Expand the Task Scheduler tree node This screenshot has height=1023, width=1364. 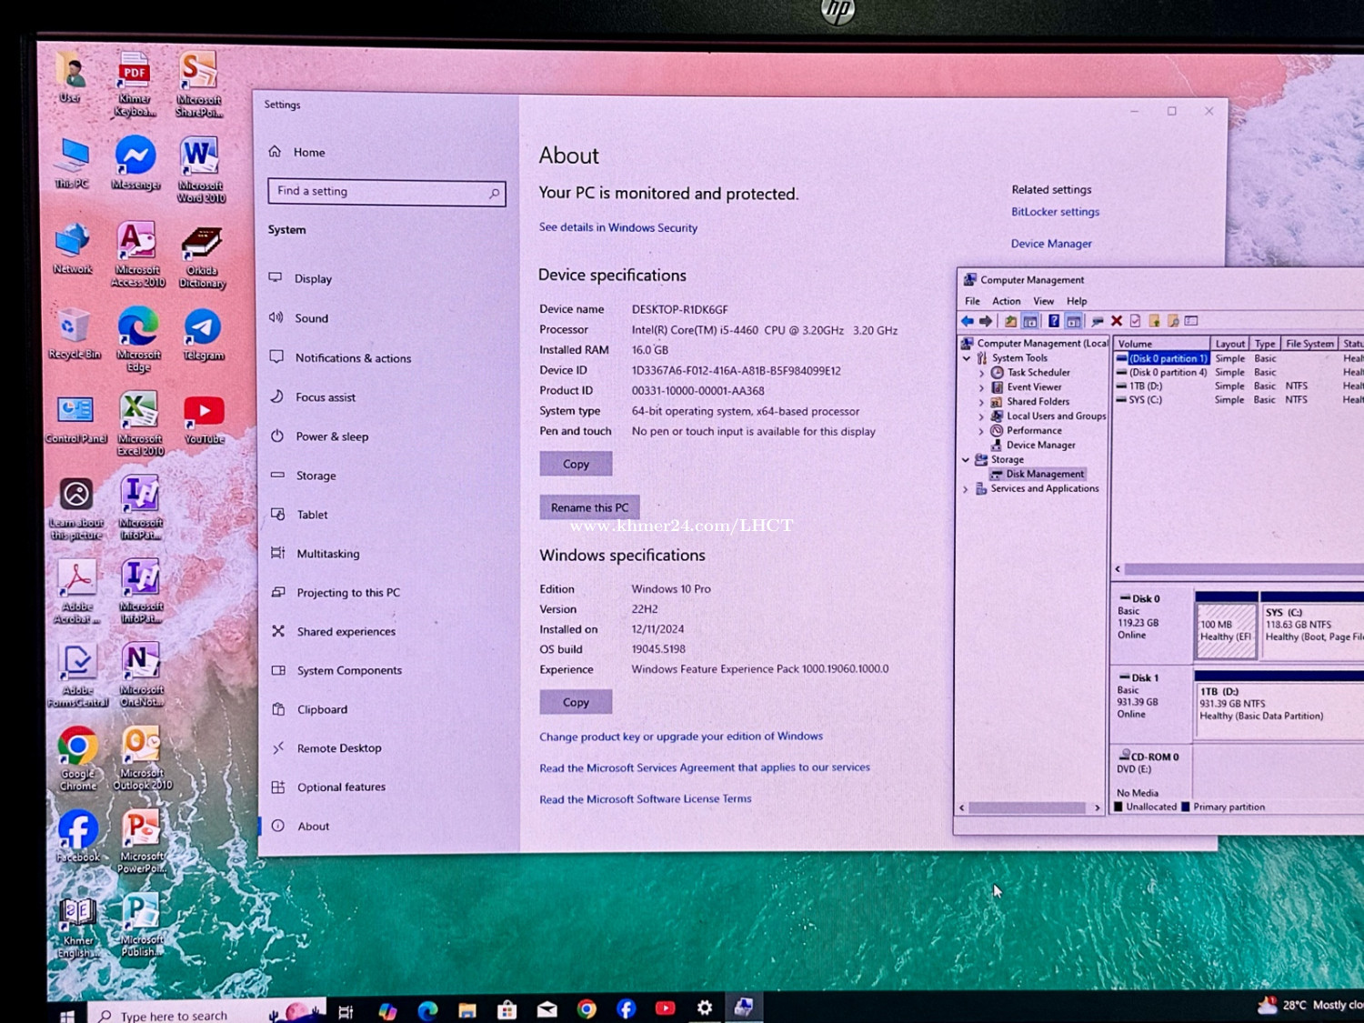981,373
